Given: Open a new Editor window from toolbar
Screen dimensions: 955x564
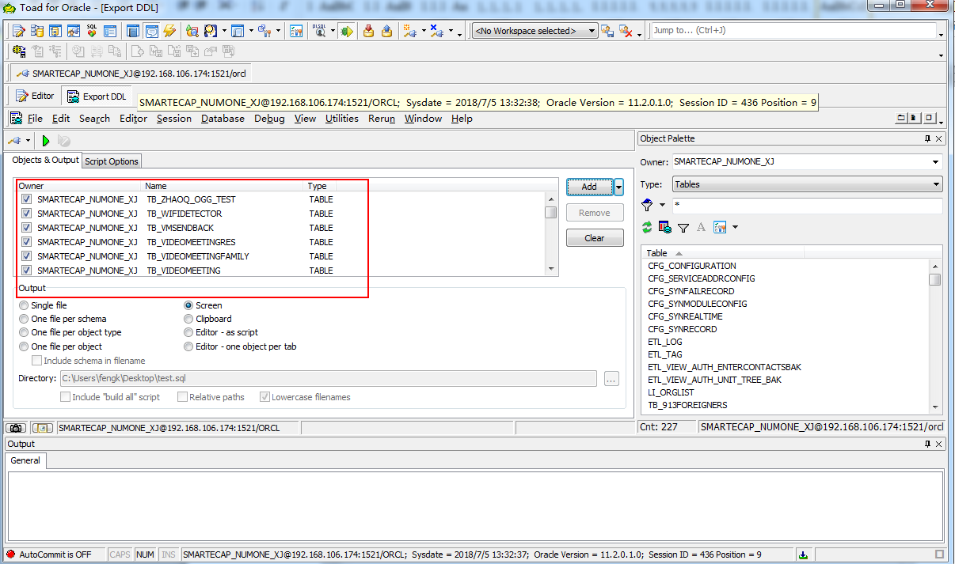Looking at the screenshot, I should (18, 31).
